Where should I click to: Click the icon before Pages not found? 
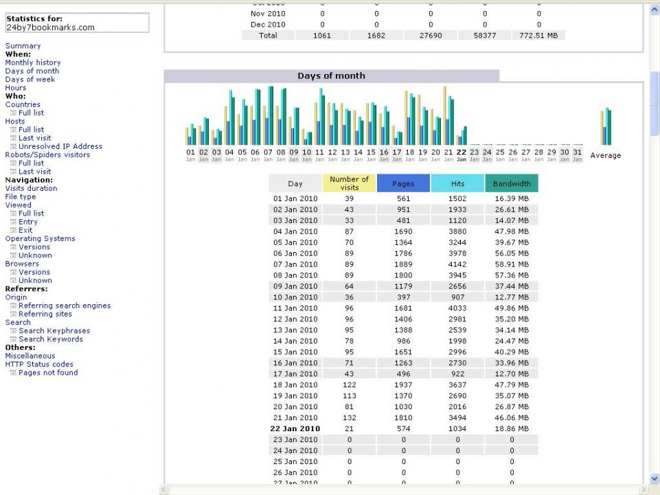pyautogui.click(x=13, y=373)
